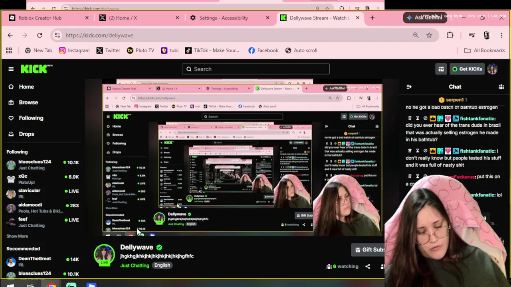
Task: Delete the "put this on" chat message
Action: [x=410, y=177]
